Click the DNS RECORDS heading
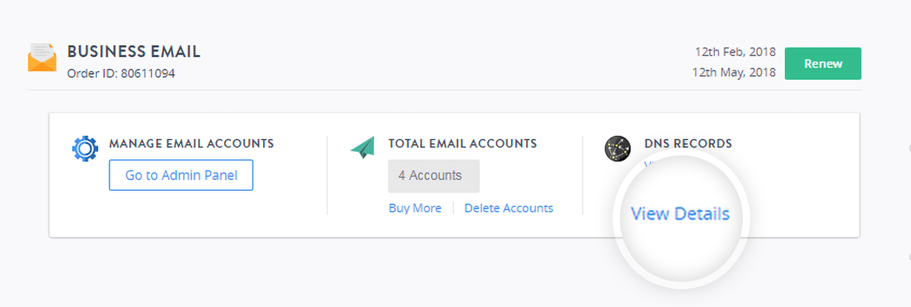This screenshot has height=307, width=911. click(688, 144)
